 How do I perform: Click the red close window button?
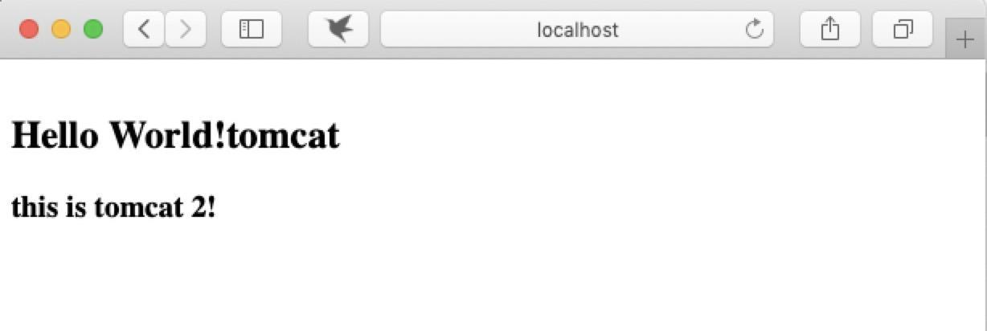(29, 30)
